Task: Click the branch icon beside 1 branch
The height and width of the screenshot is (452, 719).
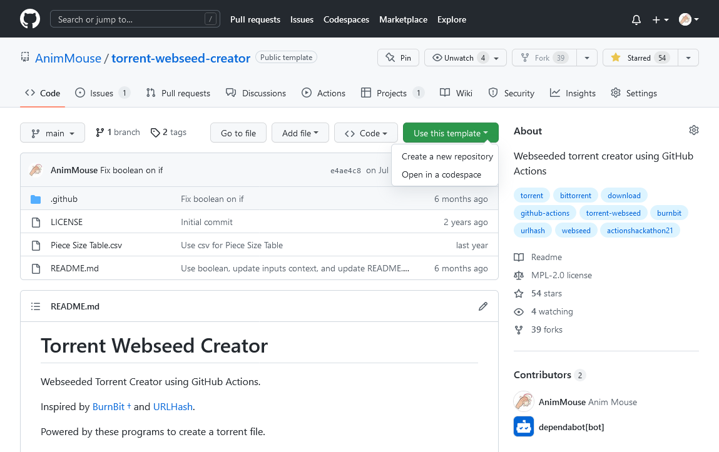Action: point(99,133)
